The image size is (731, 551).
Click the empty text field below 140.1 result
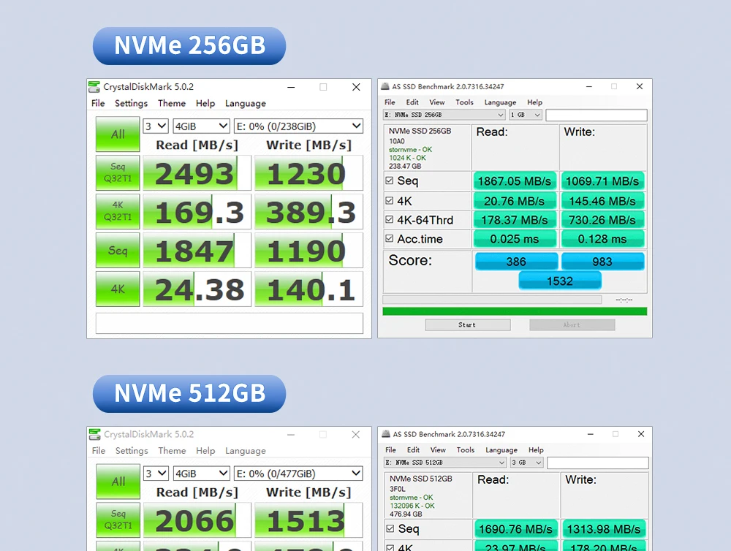coord(229,323)
